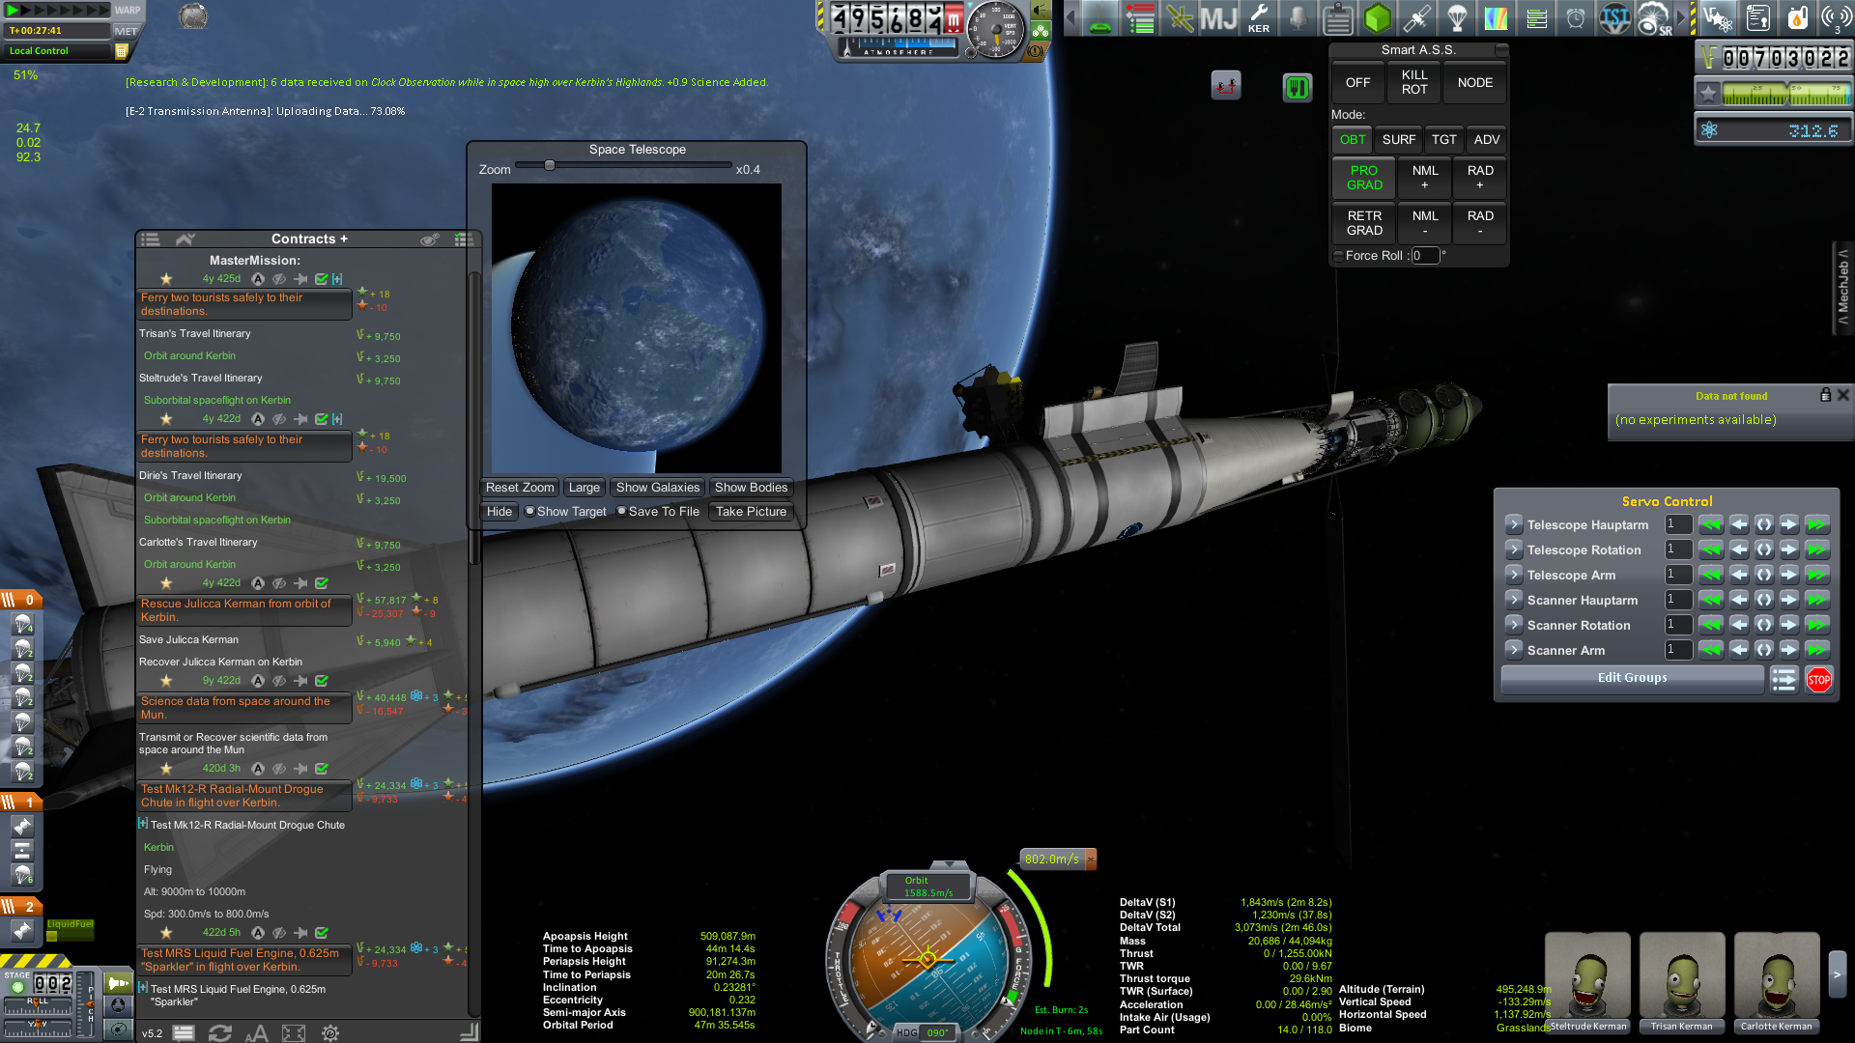
Task: Click the RETR GRAD button
Action: pos(1364,223)
